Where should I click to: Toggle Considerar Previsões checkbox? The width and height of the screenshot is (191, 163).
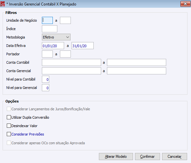coord(9,134)
